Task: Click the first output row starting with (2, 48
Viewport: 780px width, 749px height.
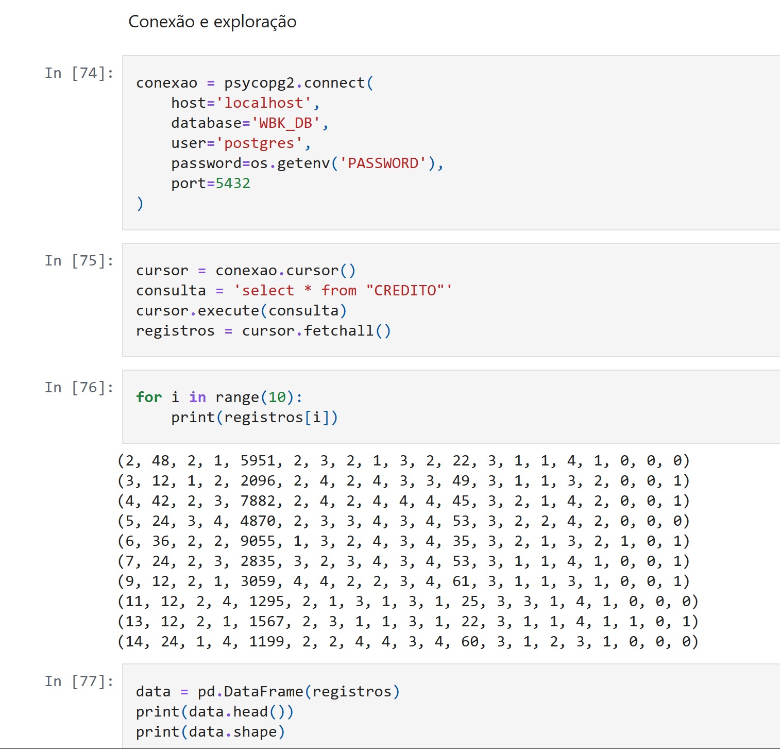Action: coord(403,461)
